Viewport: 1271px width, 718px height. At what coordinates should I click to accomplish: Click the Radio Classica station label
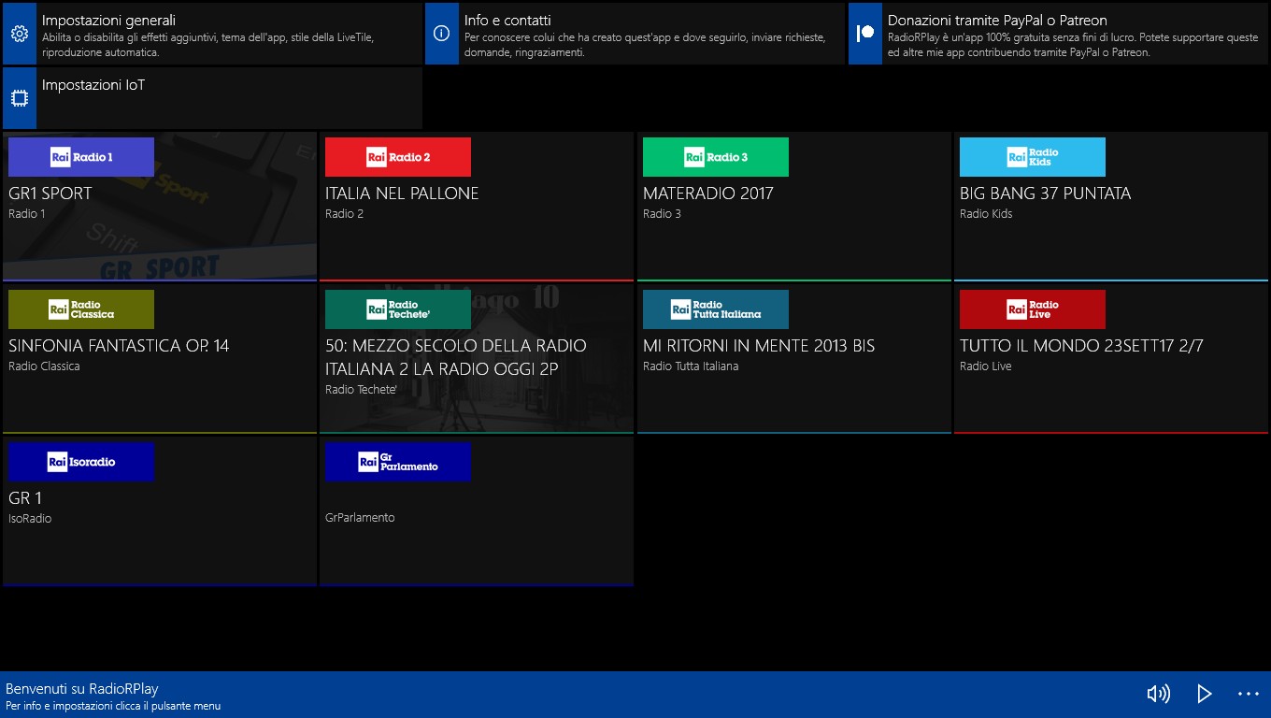click(44, 366)
